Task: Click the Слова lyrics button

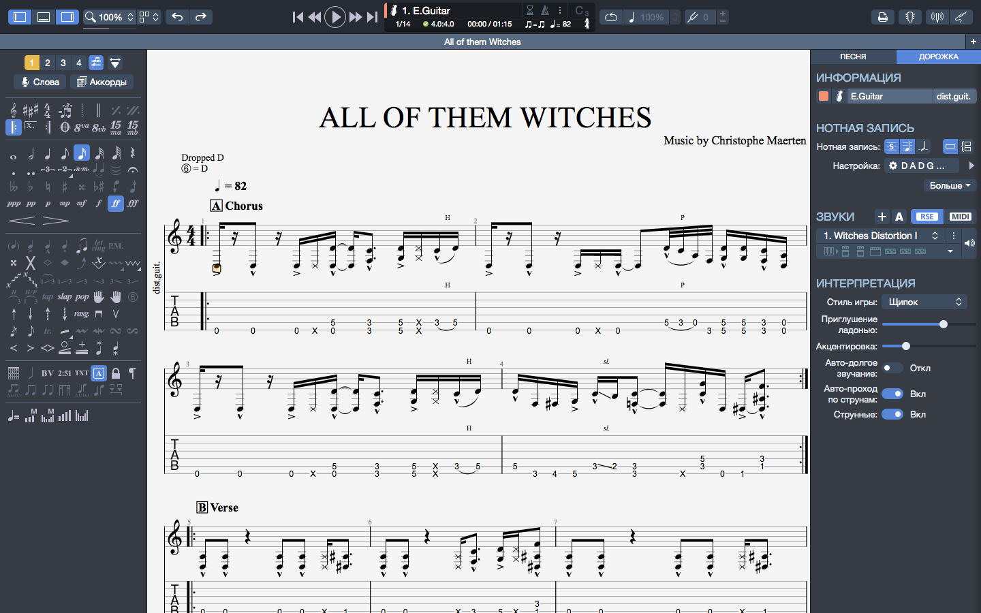Action: pyautogui.click(x=40, y=82)
